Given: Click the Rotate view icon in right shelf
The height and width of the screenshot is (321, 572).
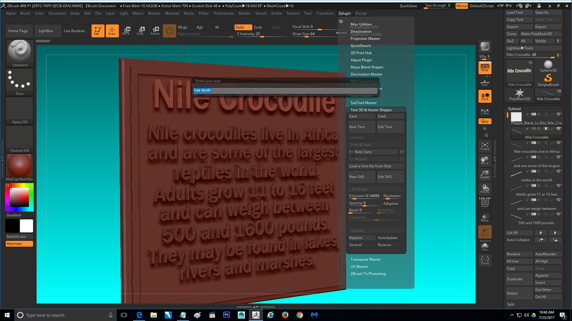Looking at the screenshot, I should pyautogui.click(x=485, y=189).
